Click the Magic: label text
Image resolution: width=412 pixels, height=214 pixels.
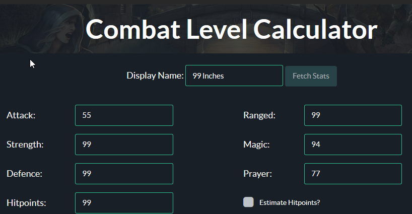(x=256, y=145)
